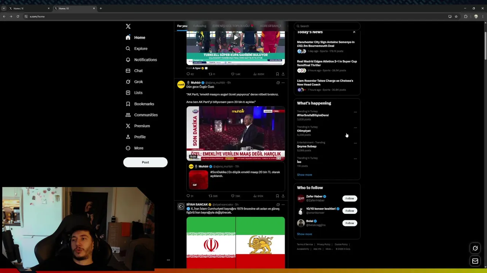This screenshot has height=273, width=487.
Task: Repost the Muhbir post
Action: point(213,196)
